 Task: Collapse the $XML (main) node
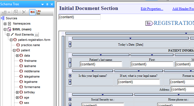[5, 29]
